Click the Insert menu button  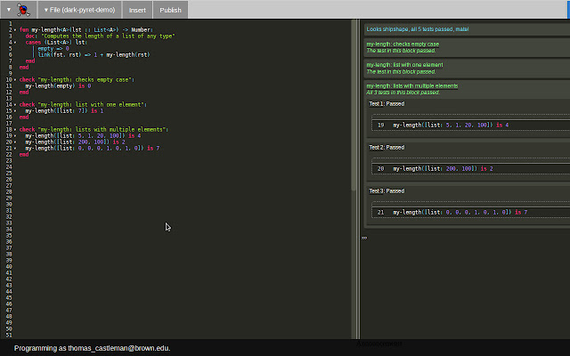[x=137, y=10]
